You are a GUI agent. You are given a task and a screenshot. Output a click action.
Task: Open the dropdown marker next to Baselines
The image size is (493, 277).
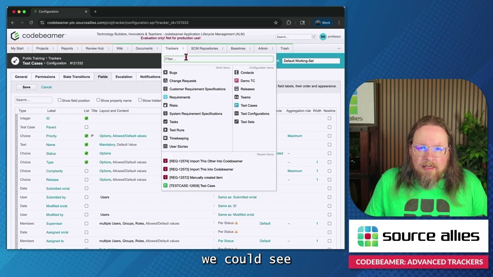coord(250,48)
